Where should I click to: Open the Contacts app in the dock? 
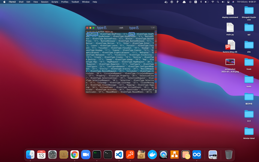tap(63, 154)
